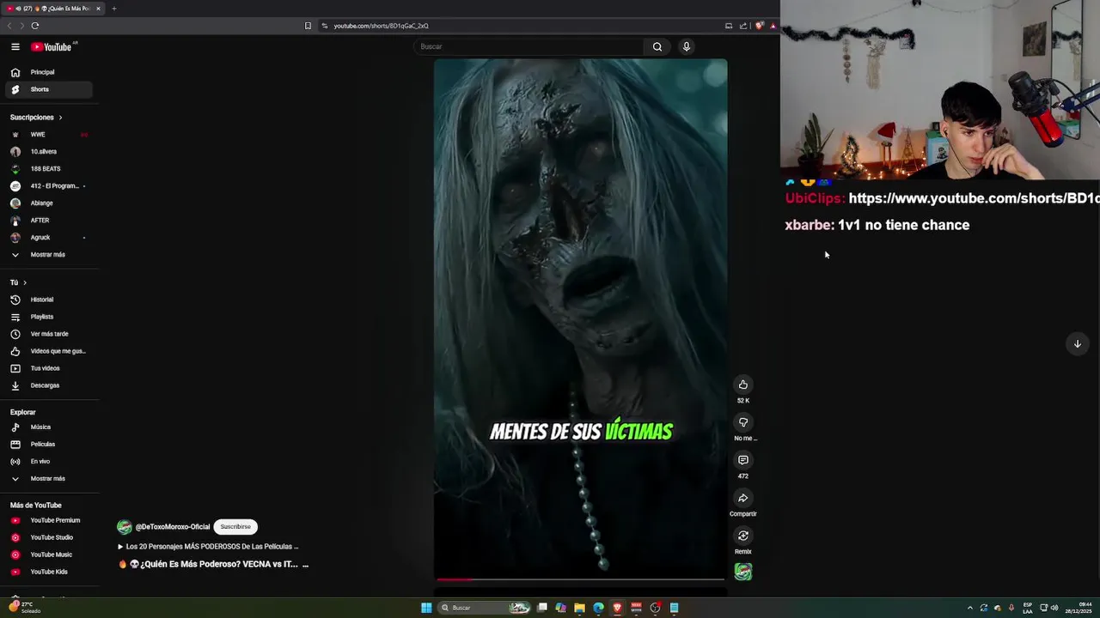This screenshot has height=618, width=1100.
Task: Open the Agruck channel
Action: 48,238
